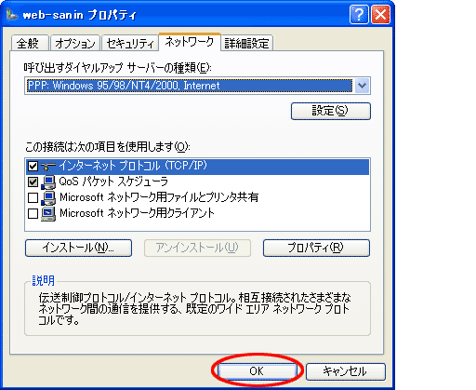
Task: Click the question mark help button
Action: coord(359,15)
